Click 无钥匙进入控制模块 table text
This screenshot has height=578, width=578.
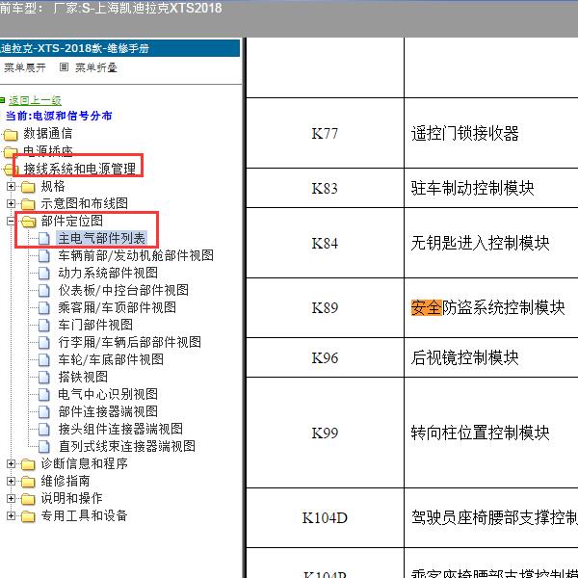pyautogui.click(x=481, y=243)
